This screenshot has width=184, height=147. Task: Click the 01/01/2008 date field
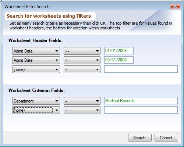[x=119, y=51]
